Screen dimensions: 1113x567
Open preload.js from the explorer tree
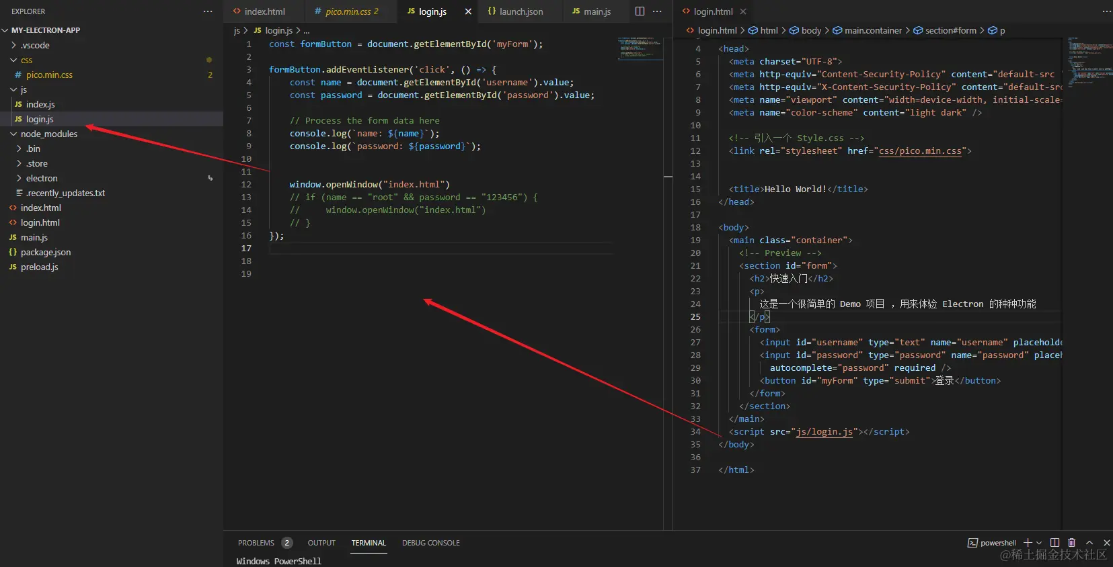coord(112,267)
